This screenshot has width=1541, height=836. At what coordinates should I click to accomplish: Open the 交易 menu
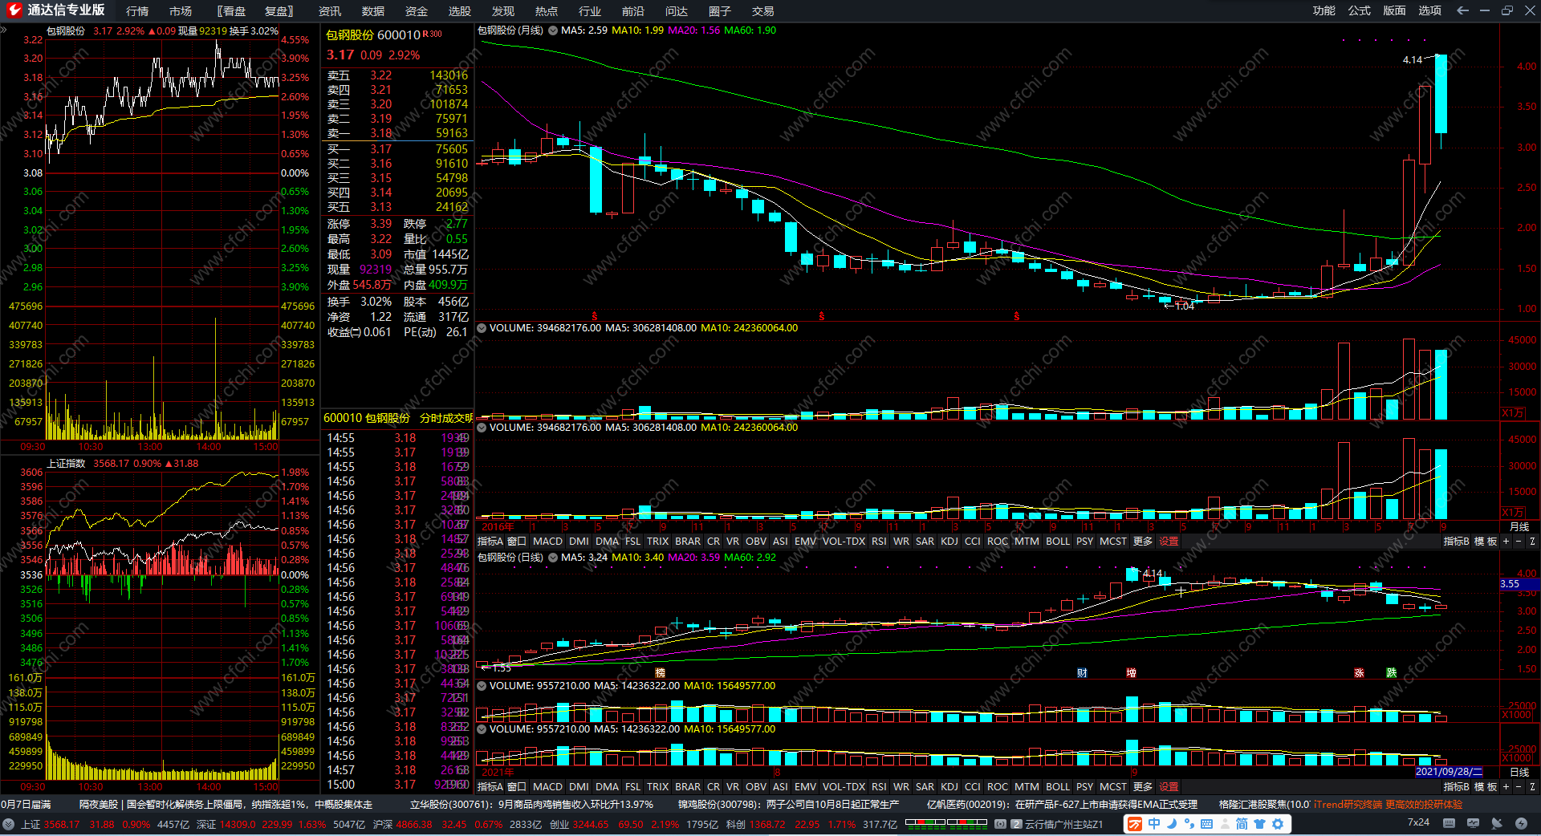[x=763, y=11]
